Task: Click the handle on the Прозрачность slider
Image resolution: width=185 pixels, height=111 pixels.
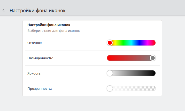Action: click(x=110, y=89)
